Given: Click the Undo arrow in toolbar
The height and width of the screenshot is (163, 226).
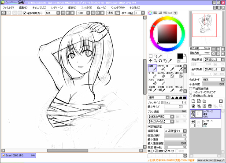Looking at the screenshot, I should (x=4, y=13).
